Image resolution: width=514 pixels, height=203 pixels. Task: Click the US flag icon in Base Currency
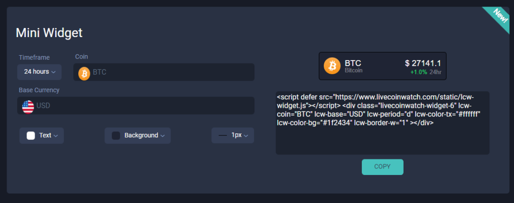(x=28, y=107)
